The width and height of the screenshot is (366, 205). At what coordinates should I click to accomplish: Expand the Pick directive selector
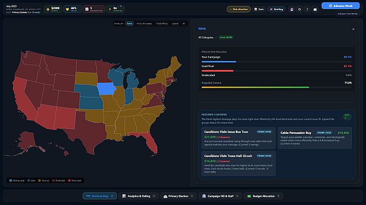[x=238, y=10]
